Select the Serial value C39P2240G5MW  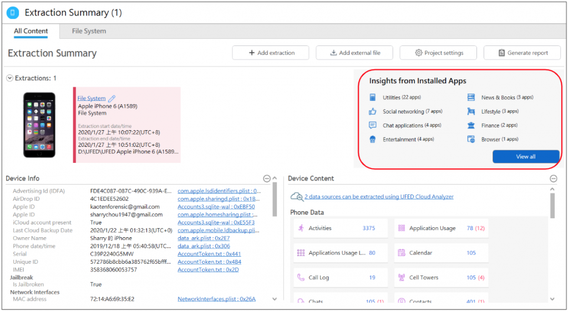click(x=111, y=254)
